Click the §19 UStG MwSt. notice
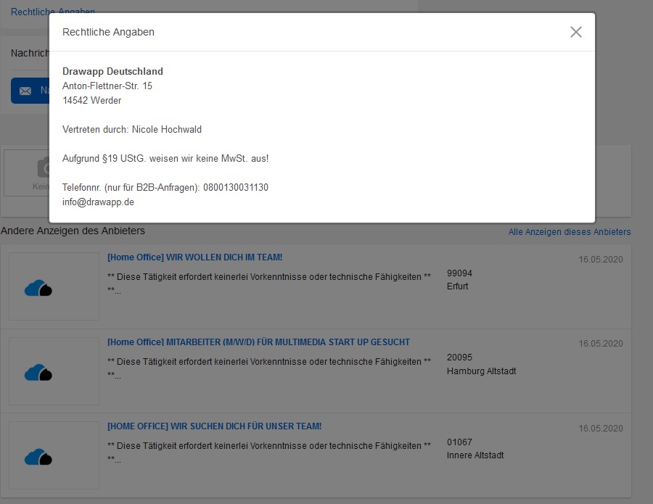The image size is (653, 504). pyautogui.click(x=165, y=159)
